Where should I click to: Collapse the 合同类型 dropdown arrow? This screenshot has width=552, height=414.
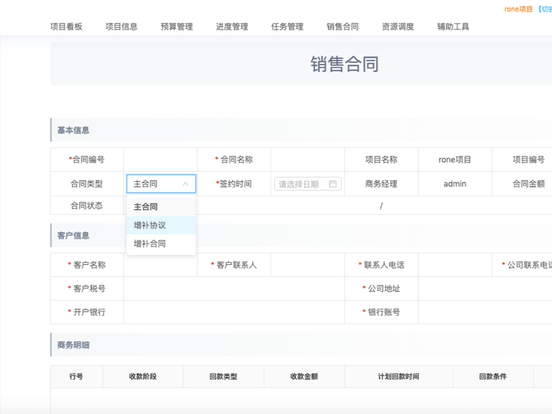[x=186, y=184]
